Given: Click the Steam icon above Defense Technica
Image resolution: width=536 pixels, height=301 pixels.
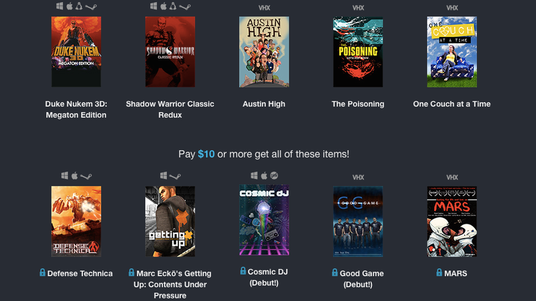Looking at the screenshot, I should pyautogui.click(x=86, y=176).
